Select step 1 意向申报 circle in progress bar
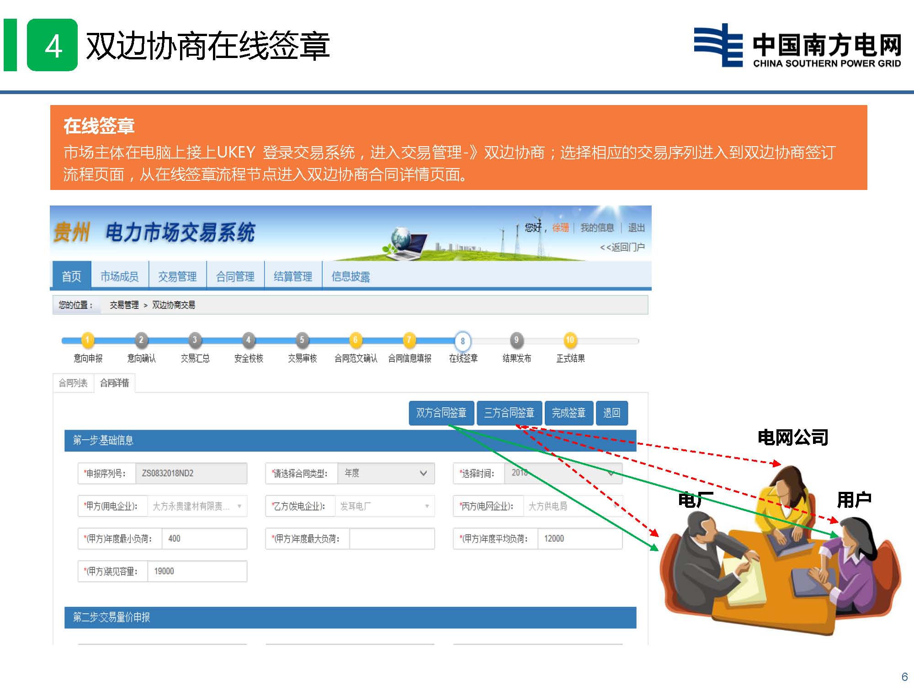914x685 pixels. coord(87,340)
